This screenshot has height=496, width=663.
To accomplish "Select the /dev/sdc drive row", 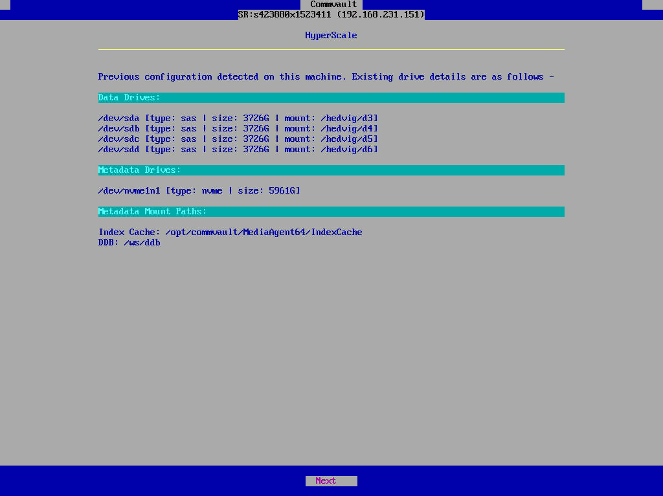I will (238, 139).
